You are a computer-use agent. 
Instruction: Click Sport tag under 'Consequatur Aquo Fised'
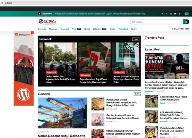(x=162, y=103)
